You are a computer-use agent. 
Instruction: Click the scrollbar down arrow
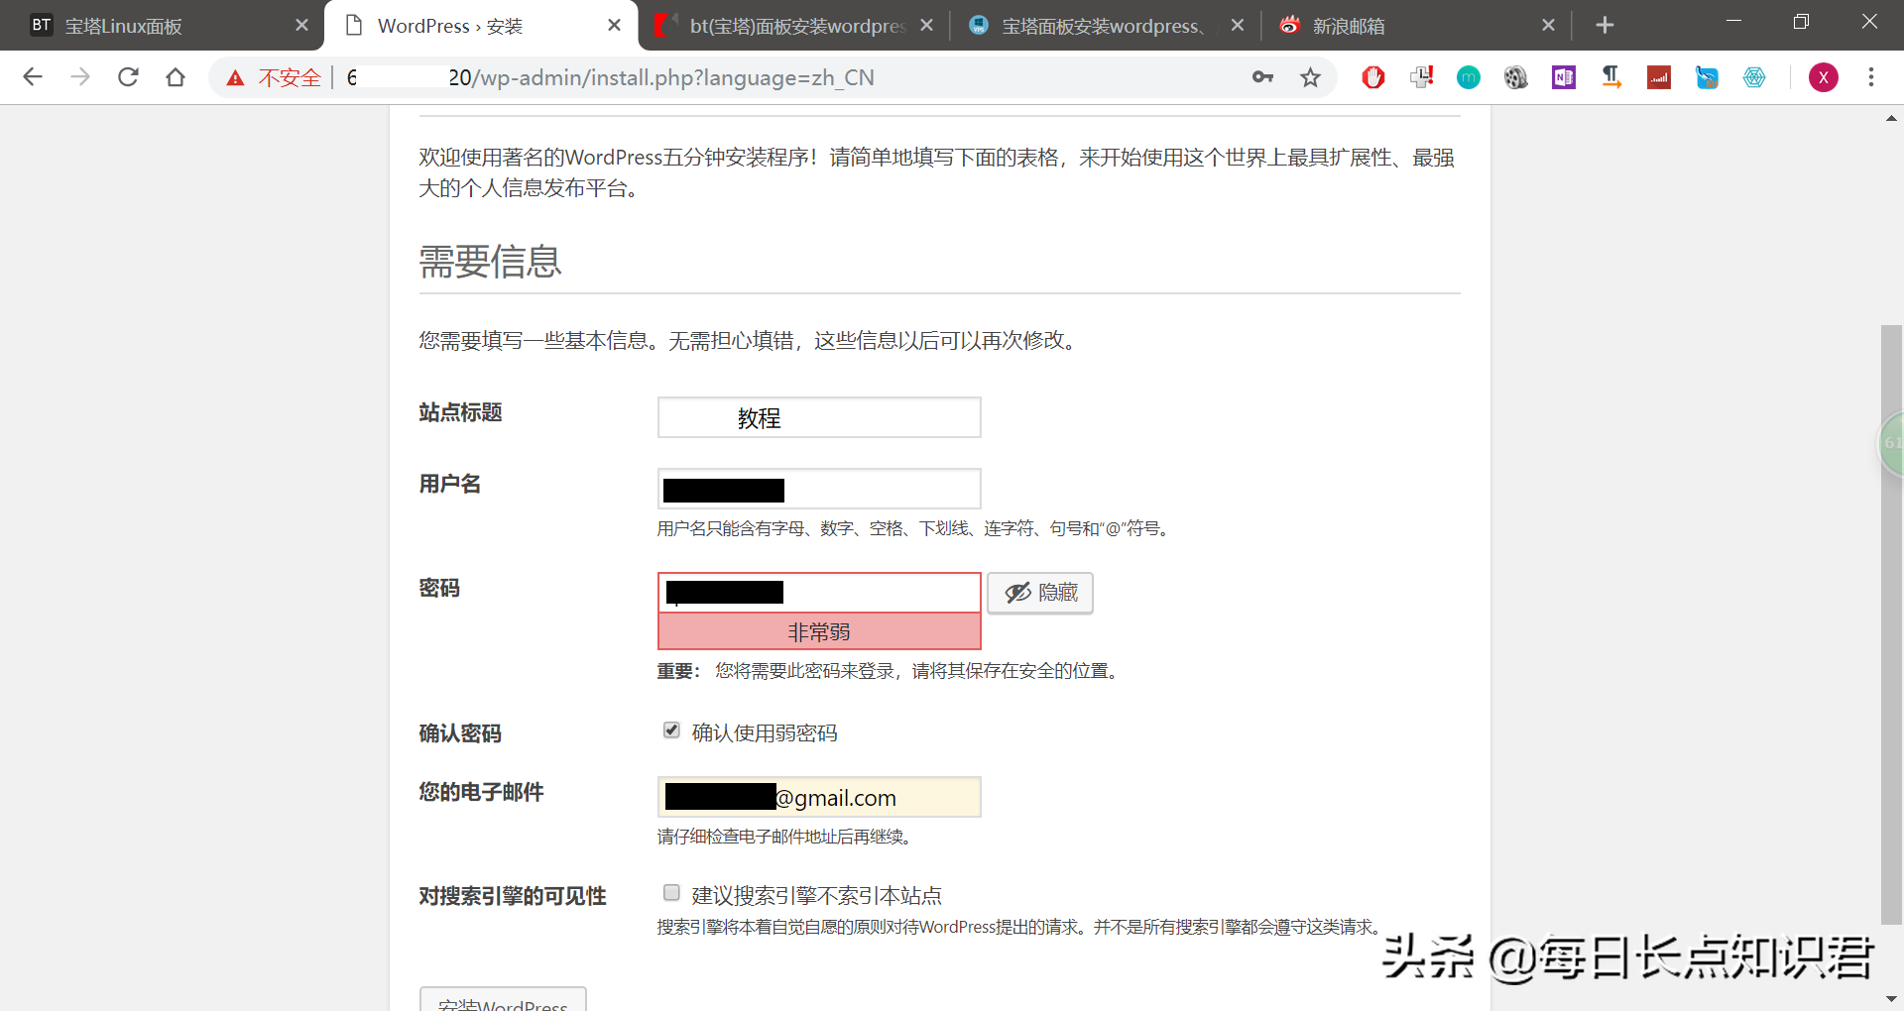point(1891,998)
